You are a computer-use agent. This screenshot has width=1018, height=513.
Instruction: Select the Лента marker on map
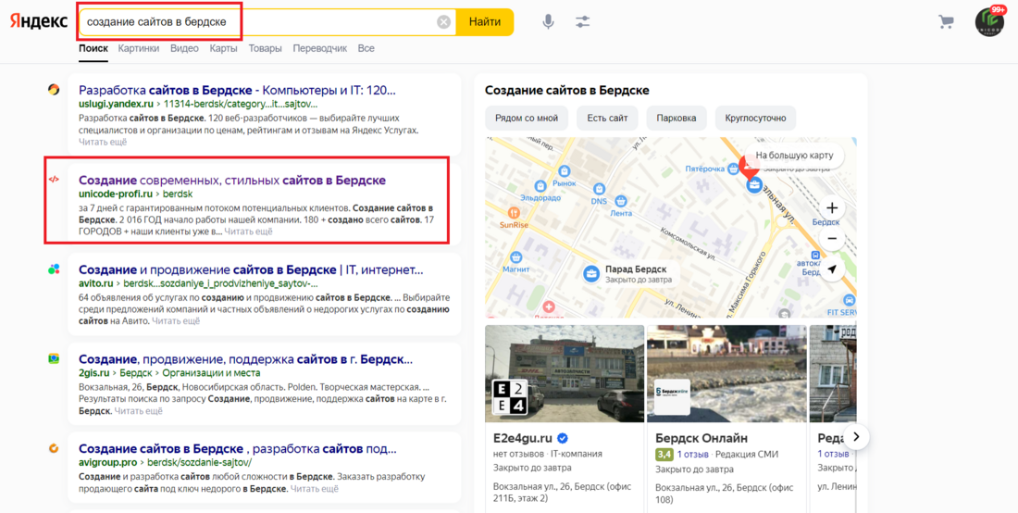tap(621, 201)
